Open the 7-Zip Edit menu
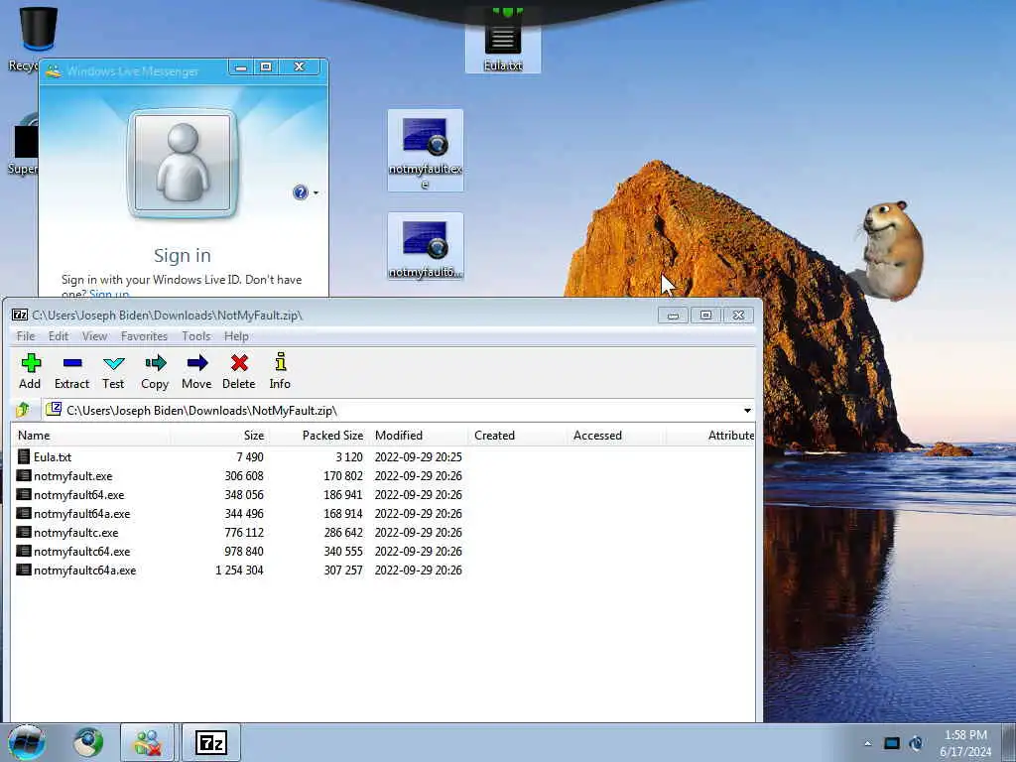The width and height of the screenshot is (1016, 762). 59,336
